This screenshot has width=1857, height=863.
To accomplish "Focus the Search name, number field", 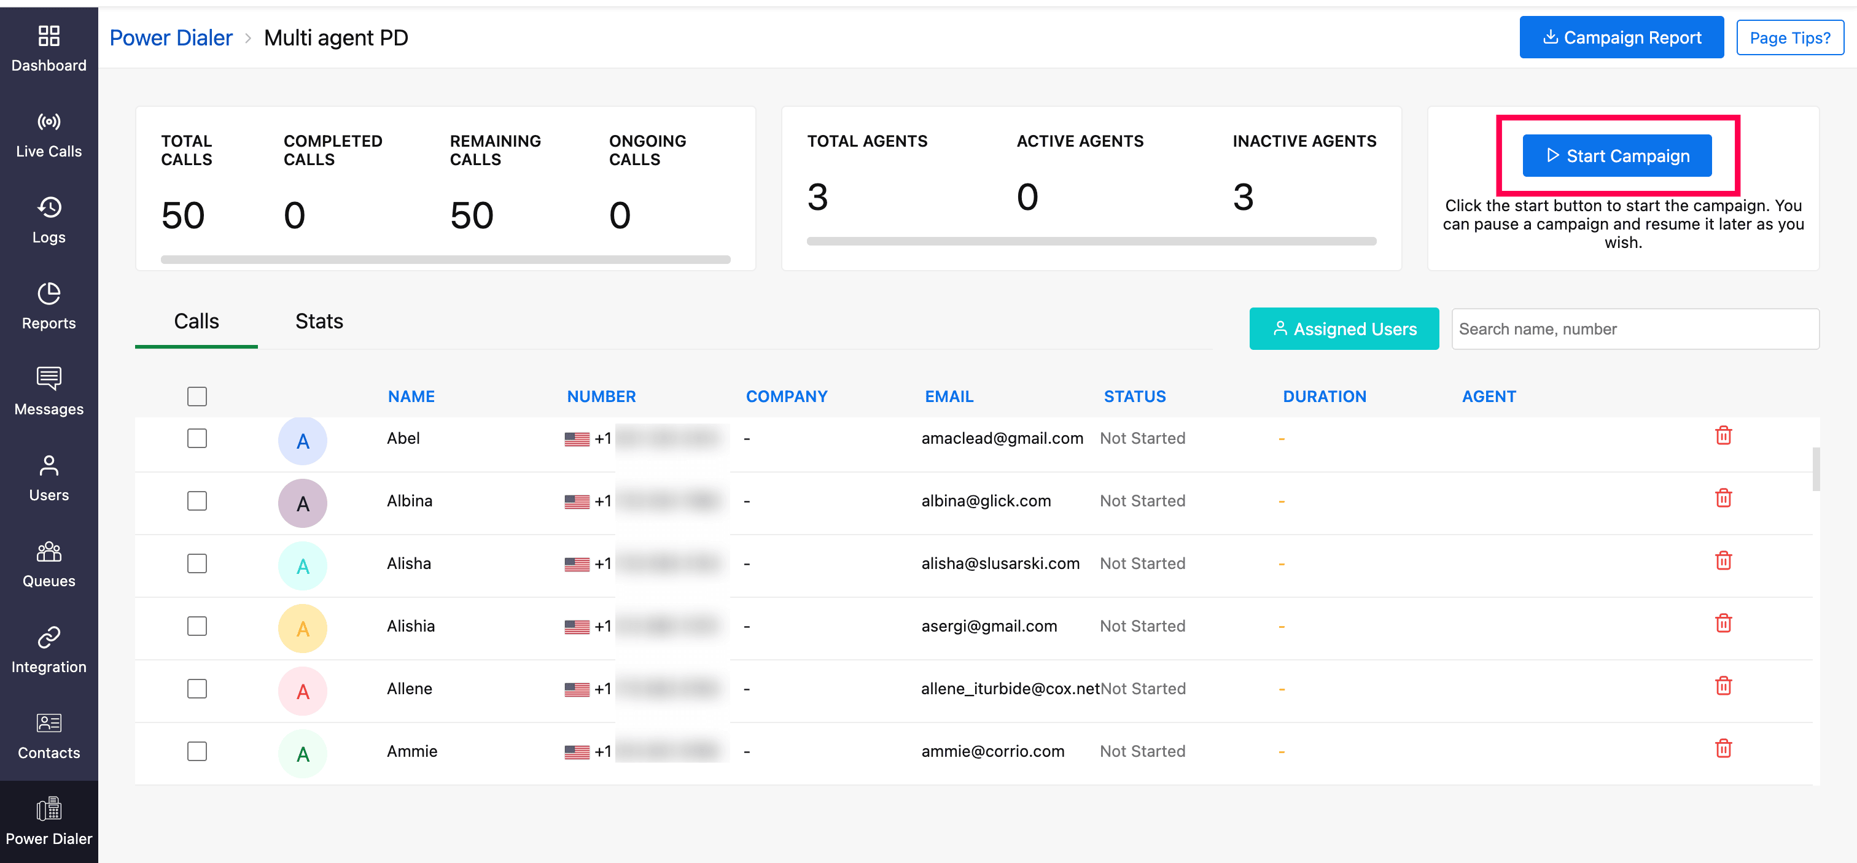I will point(1634,329).
